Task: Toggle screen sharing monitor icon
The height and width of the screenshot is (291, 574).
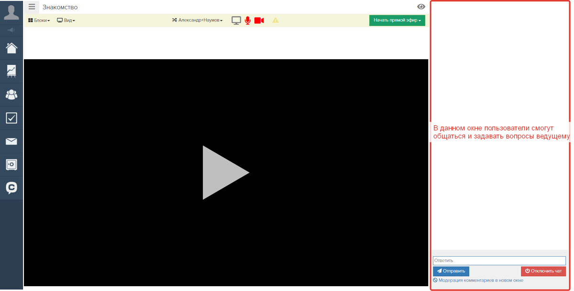Action: coord(236,21)
